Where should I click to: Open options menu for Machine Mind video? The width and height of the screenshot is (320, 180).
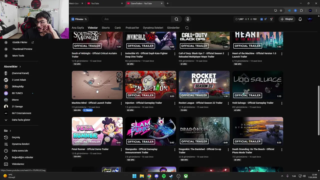[x=121, y=103]
